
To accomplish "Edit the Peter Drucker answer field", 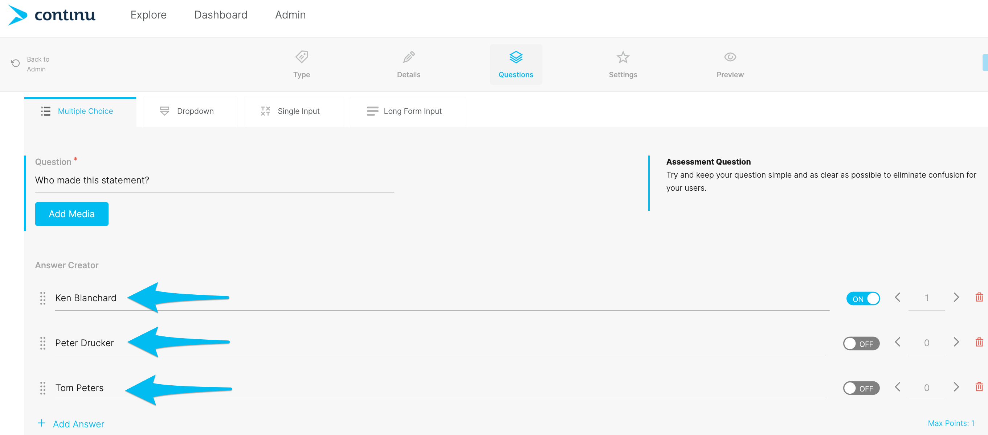I will click(x=440, y=343).
